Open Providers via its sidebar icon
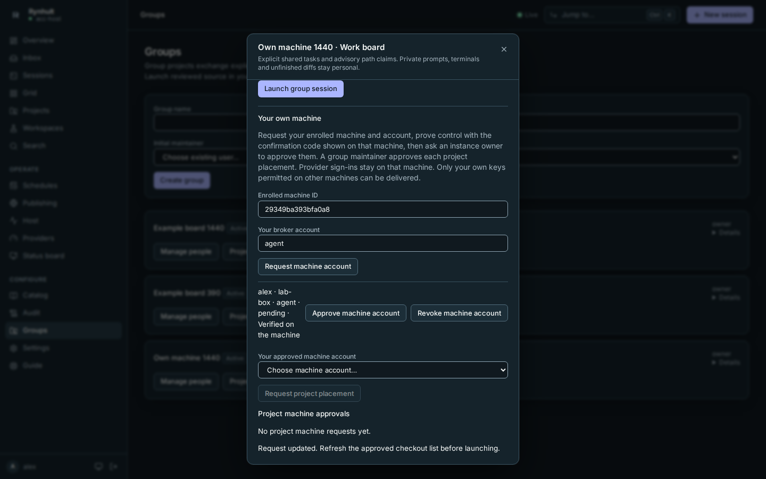This screenshot has height=479, width=766. click(14, 238)
